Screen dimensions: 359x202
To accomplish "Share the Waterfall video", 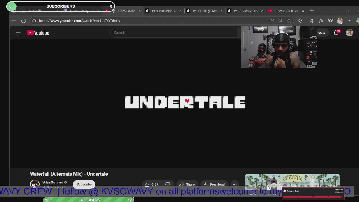I will [187, 184].
